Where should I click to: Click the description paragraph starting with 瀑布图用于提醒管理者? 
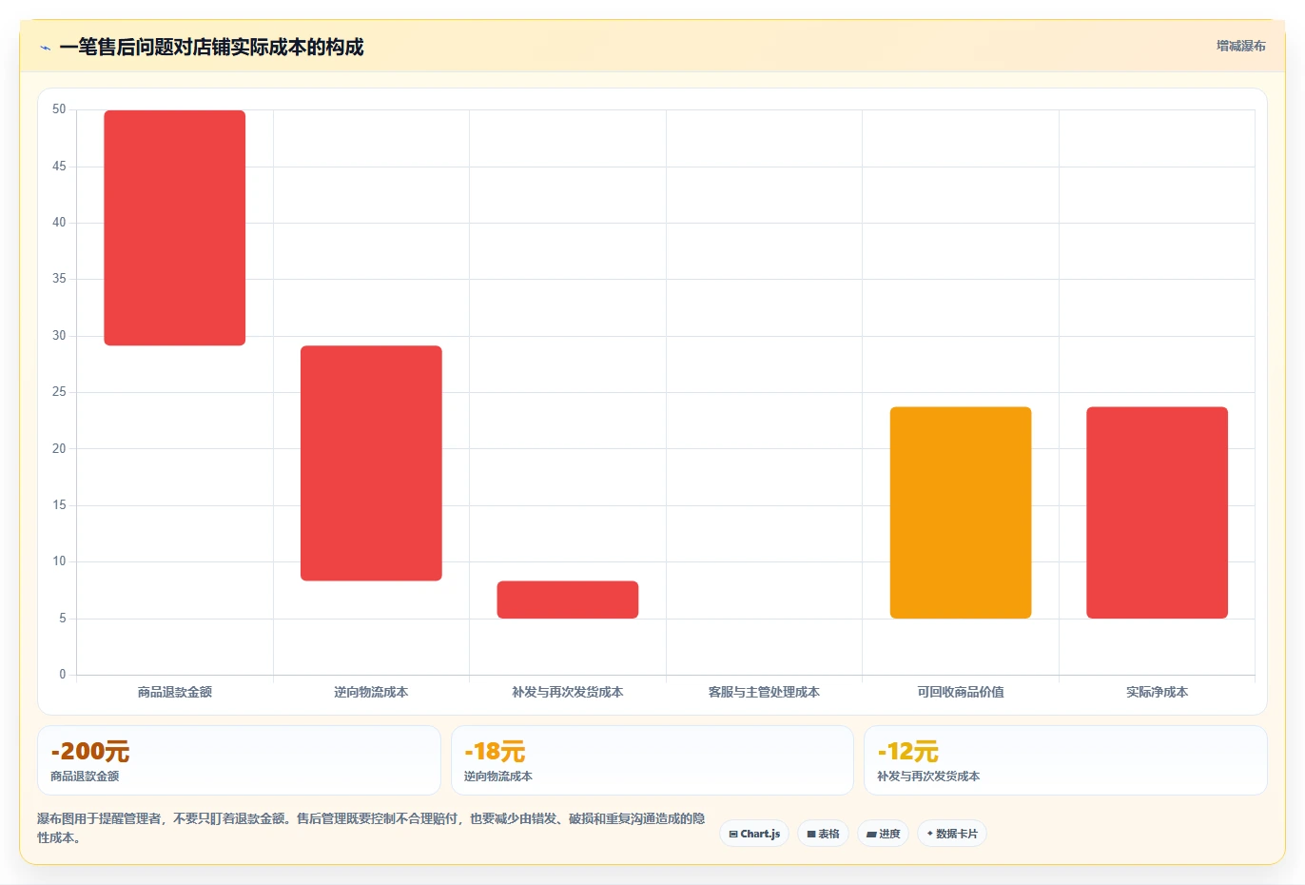pos(371,828)
